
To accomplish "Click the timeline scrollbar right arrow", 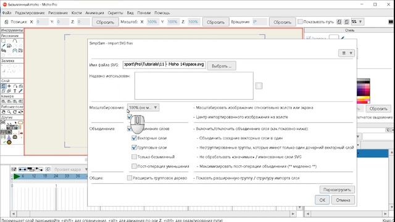I will (x=293, y=214).
